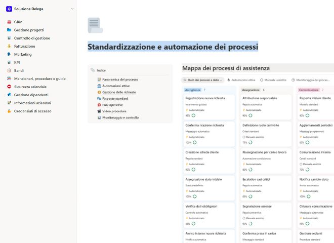Screen dimensions: 334x243
Task: Open Gestione progetti in sidebar
Action: click(29, 30)
